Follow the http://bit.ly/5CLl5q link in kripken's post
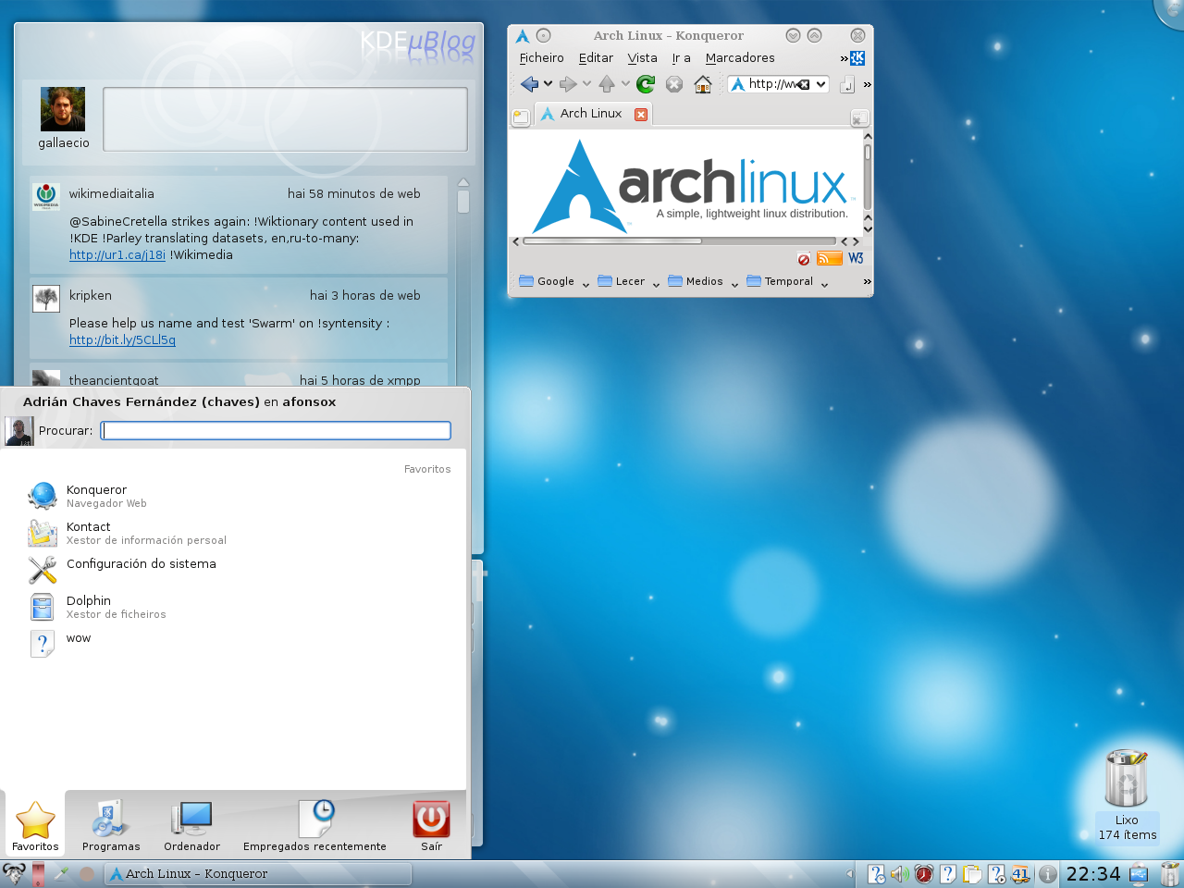 (122, 339)
